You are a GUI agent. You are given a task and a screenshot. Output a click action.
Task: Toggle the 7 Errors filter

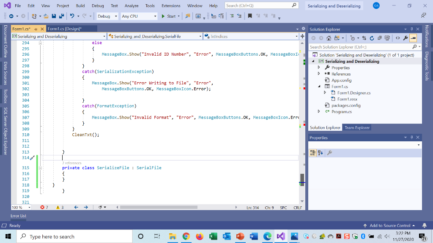44,207
